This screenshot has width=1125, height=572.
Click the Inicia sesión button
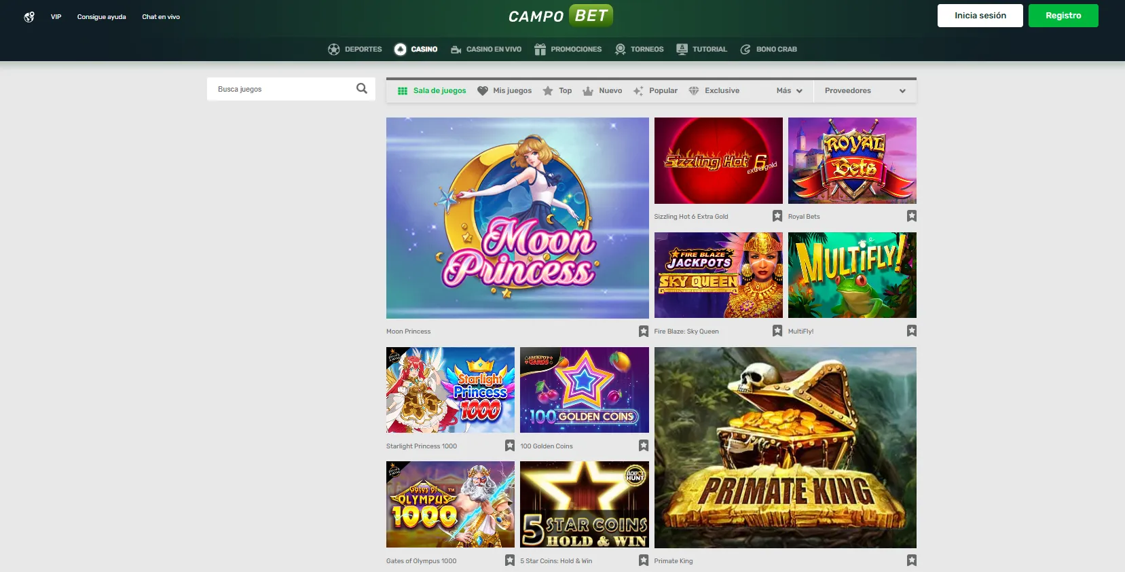coord(980,16)
